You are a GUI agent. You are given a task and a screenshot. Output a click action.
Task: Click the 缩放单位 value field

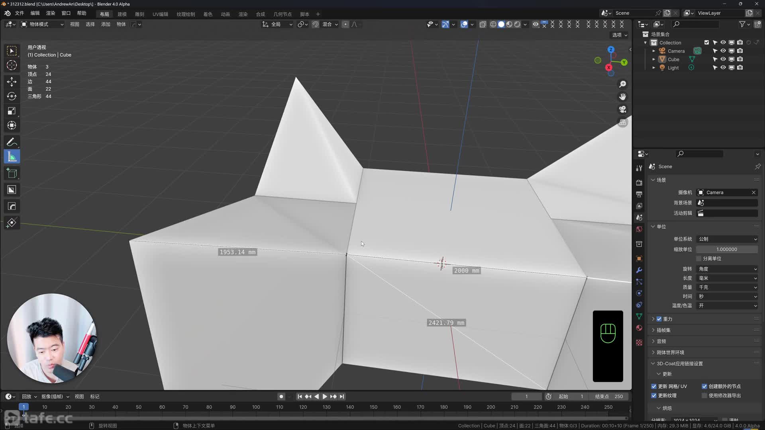pyautogui.click(x=727, y=250)
